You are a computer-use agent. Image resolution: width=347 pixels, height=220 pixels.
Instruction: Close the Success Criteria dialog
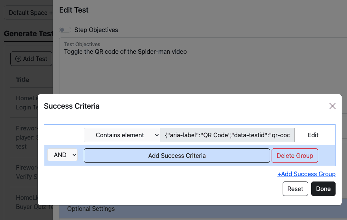[x=333, y=106]
